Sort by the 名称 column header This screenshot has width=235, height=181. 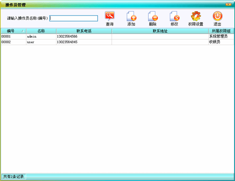point(41,31)
